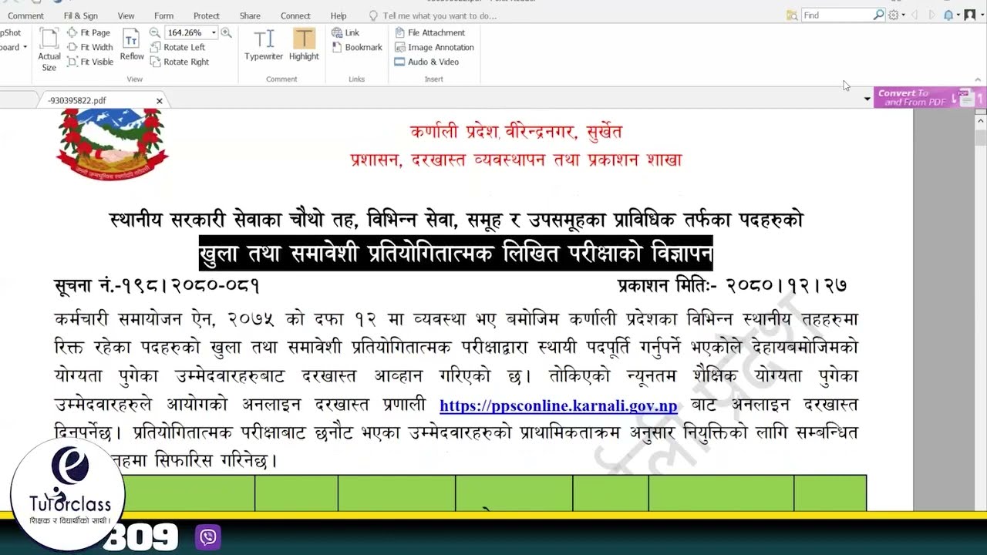Open ppsconline.karnali.gov.np link
The image size is (987, 555).
click(x=558, y=405)
